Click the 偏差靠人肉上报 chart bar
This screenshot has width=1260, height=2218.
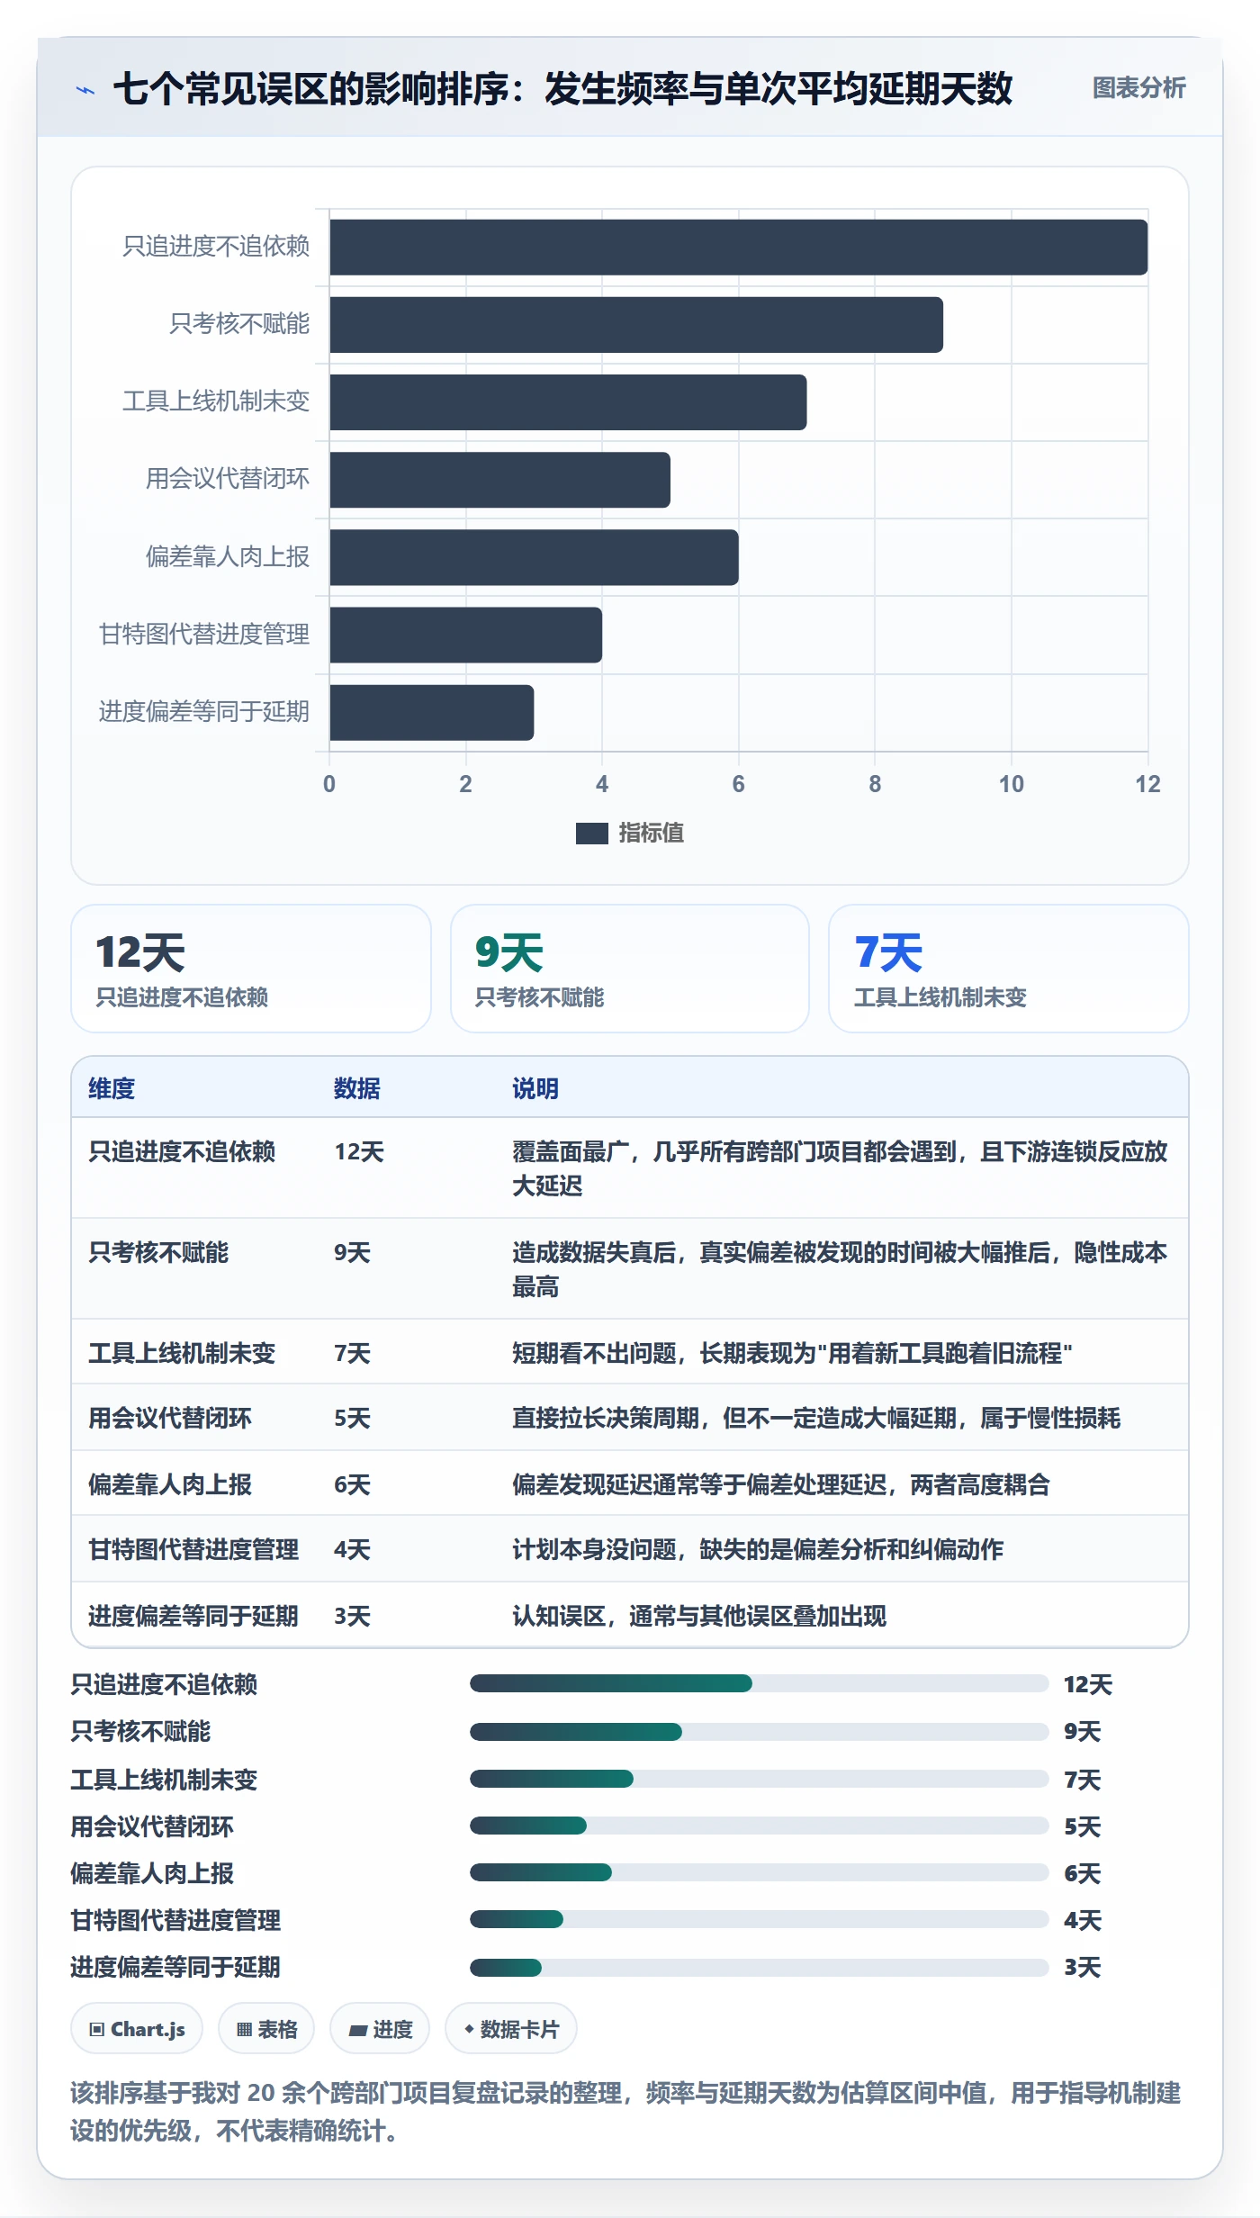(534, 557)
